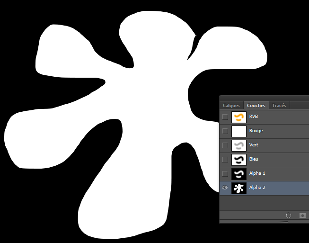Click the Rouge channel thumbnail
The height and width of the screenshot is (243, 309).
pyautogui.click(x=239, y=131)
